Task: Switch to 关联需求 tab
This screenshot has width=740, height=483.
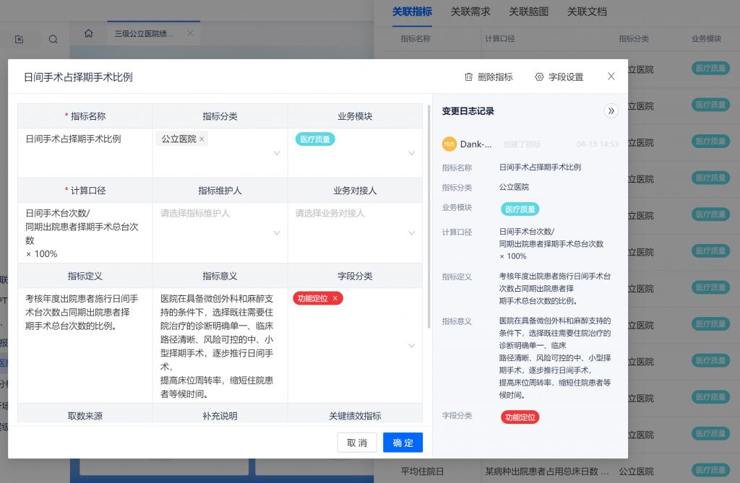Action: pyautogui.click(x=470, y=12)
